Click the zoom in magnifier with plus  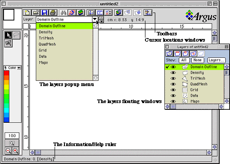pyautogui.click(x=16, y=151)
